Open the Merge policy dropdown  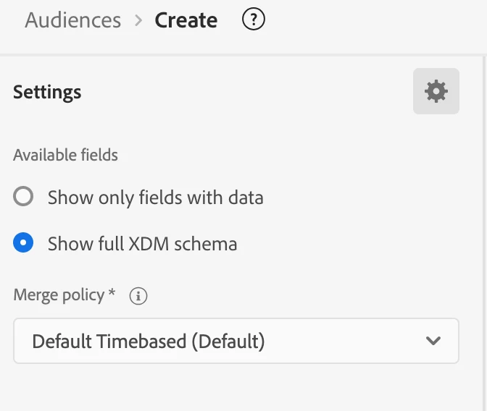(x=236, y=340)
